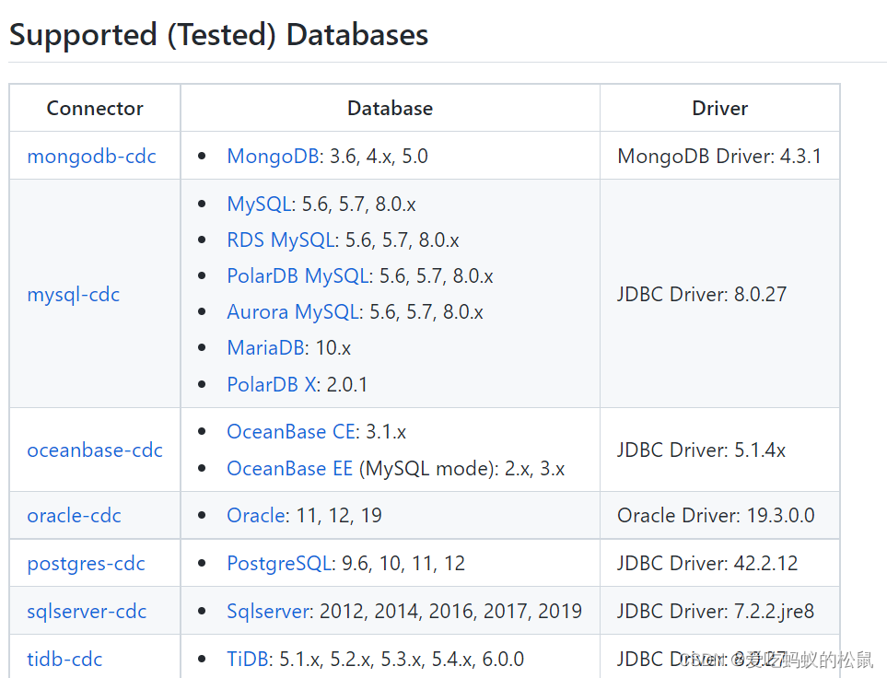Open the PostgreSQL database link
The width and height of the screenshot is (887, 678).
click(278, 564)
